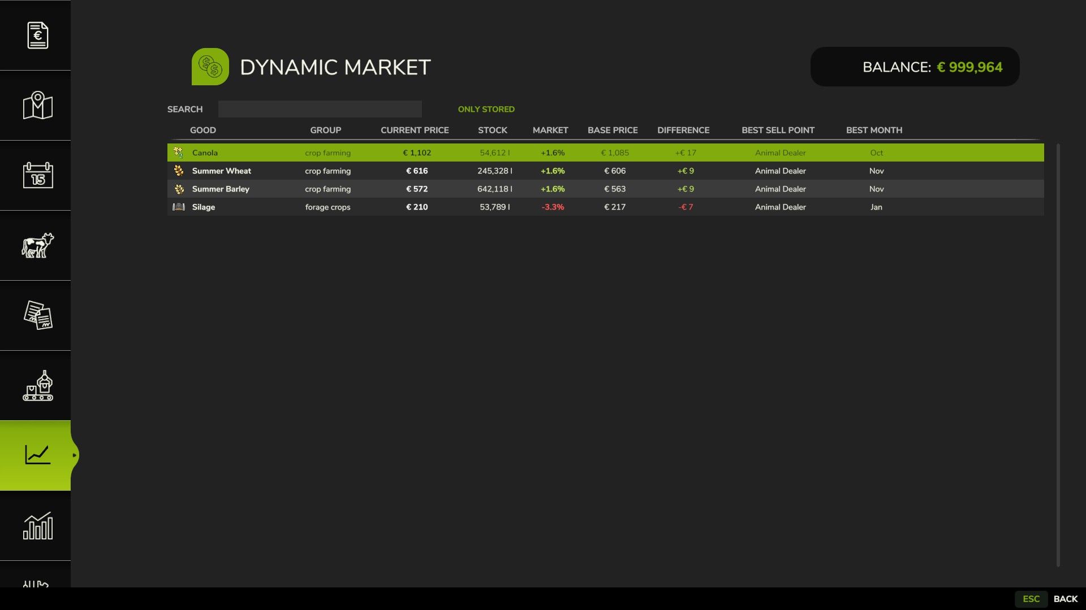The width and height of the screenshot is (1086, 610).
Task: Open the statistics bar chart page
Action: (x=37, y=525)
